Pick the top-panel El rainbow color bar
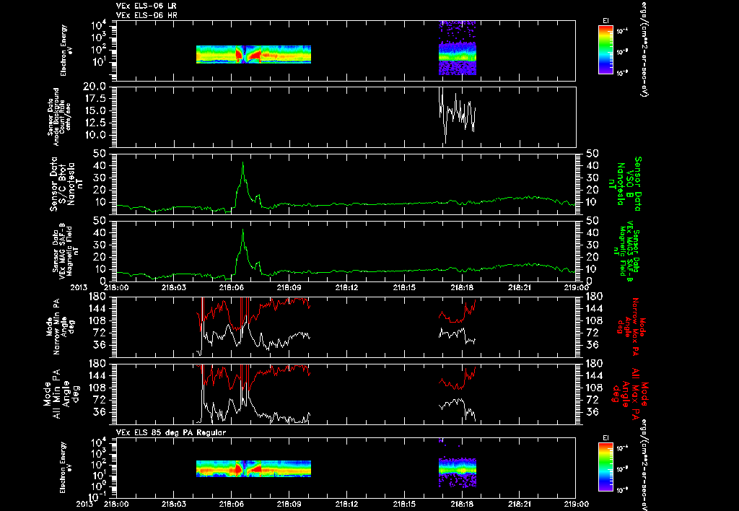The width and height of the screenshot is (739, 511). coord(605,50)
